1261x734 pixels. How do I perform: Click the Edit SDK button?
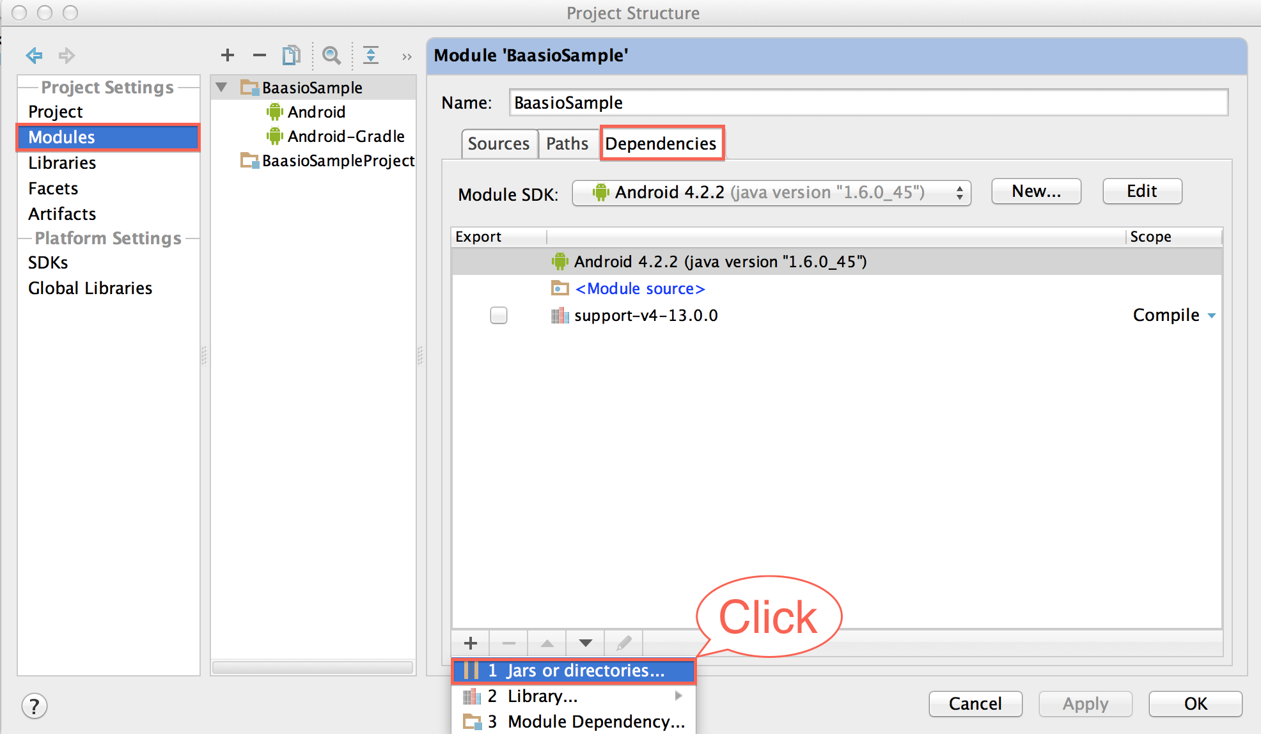click(x=1142, y=191)
